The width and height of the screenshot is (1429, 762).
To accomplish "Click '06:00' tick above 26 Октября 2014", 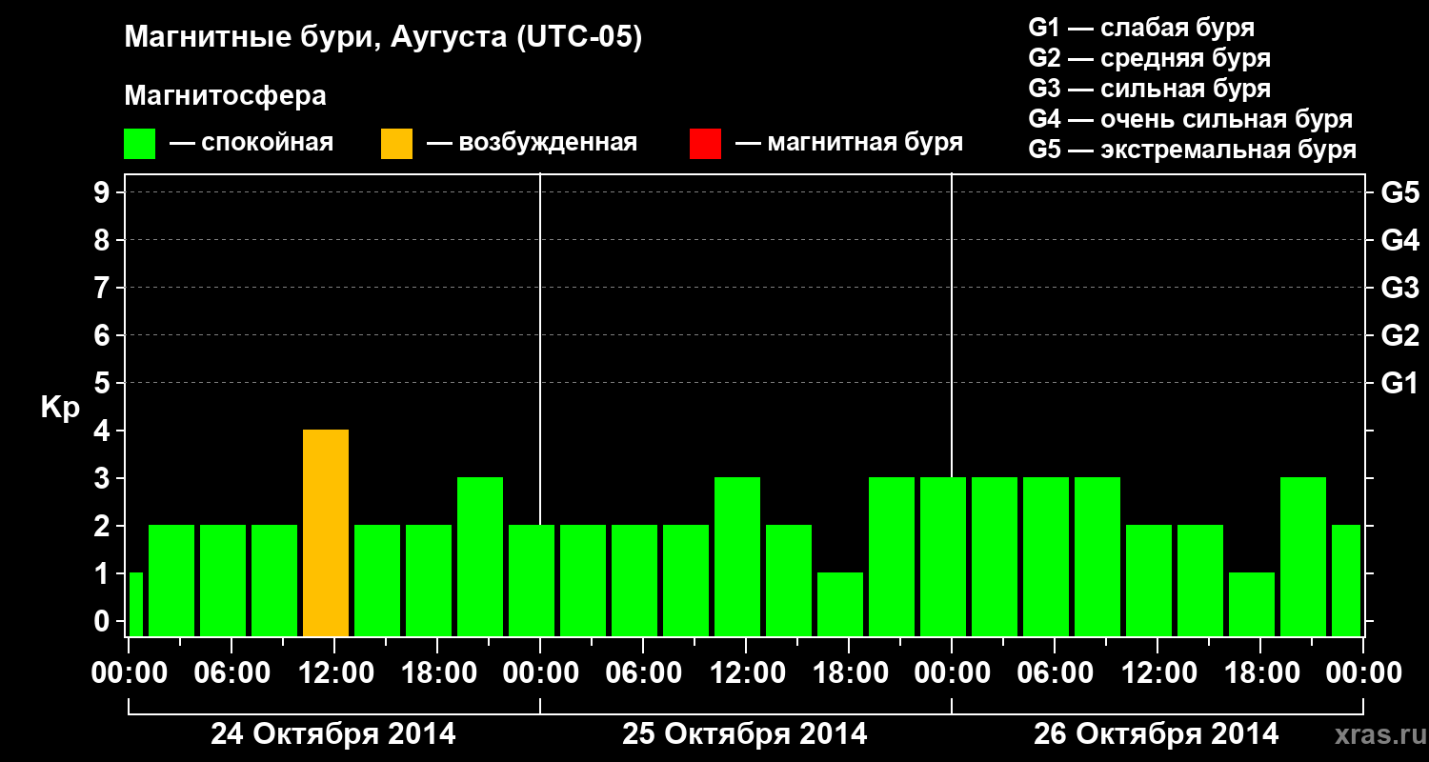I will click(1055, 672).
